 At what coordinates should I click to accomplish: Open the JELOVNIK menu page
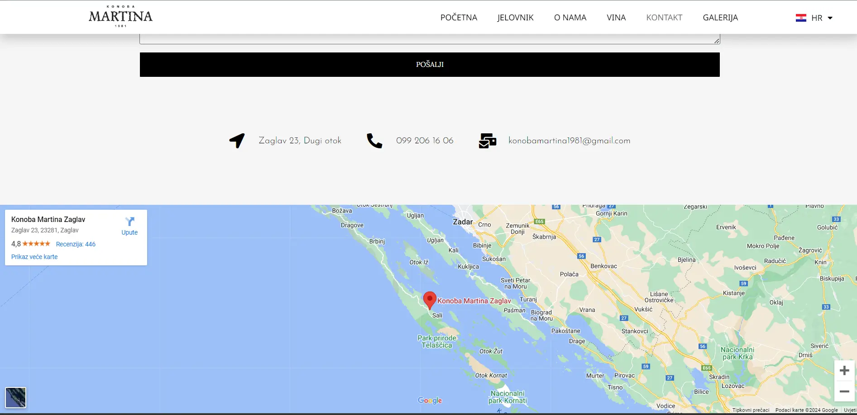[515, 18]
